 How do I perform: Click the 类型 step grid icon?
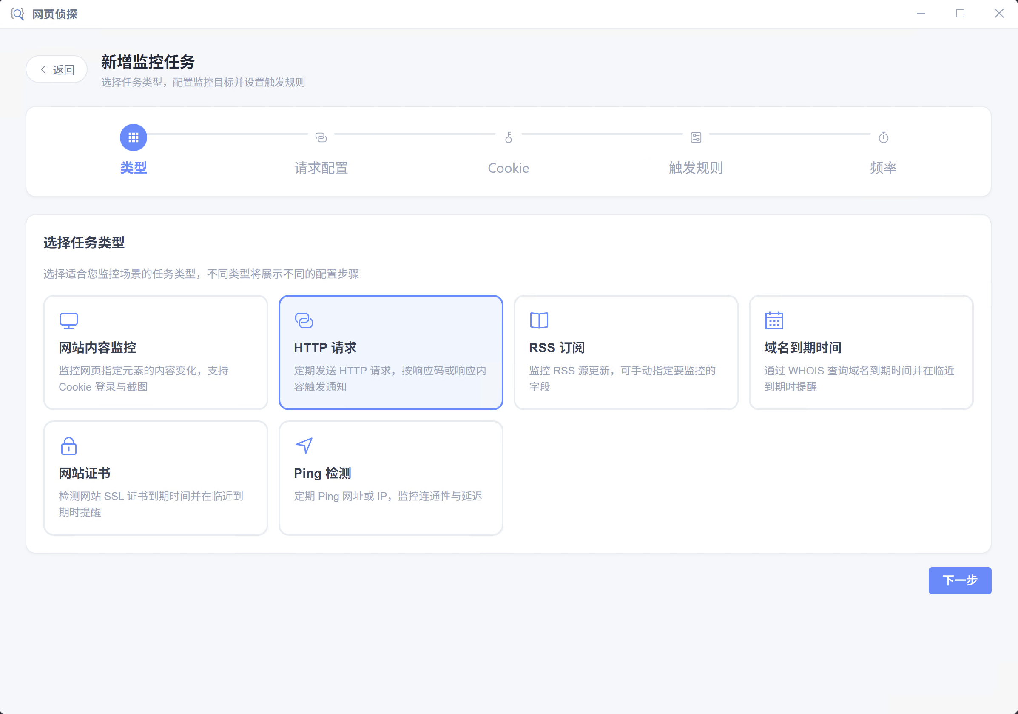134,137
